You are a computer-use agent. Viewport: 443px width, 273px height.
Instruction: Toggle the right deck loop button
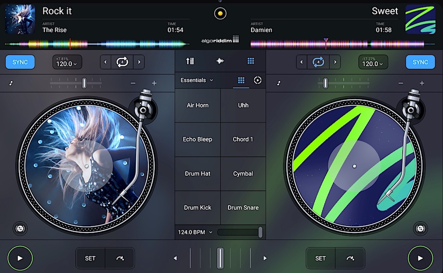pyautogui.click(x=318, y=62)
